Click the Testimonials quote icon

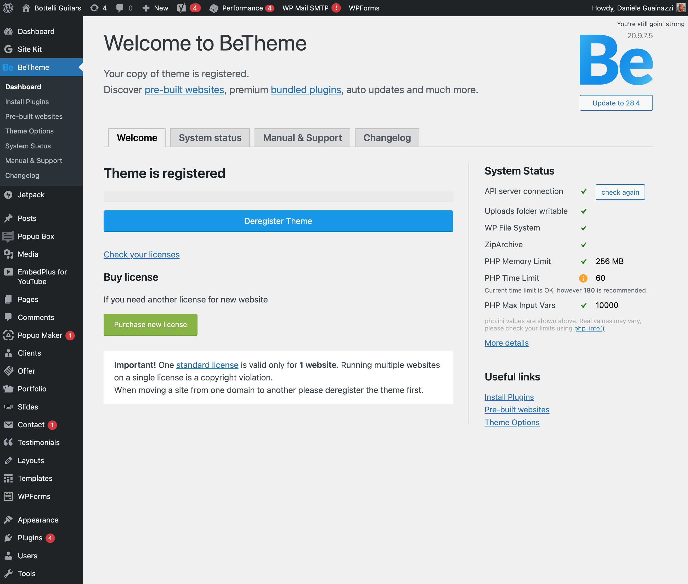(8, 442)
